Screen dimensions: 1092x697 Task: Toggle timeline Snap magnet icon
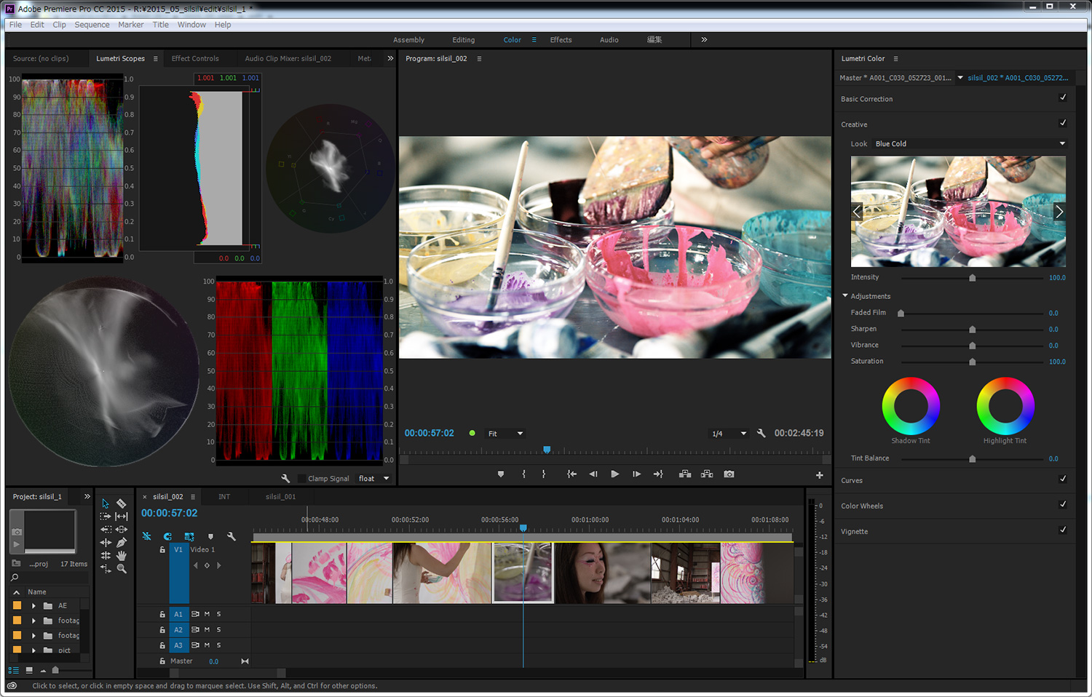click(167, 536)
